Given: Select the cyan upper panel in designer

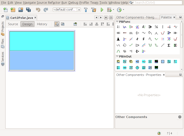Looking at the screenshot, I should point(41,41).
